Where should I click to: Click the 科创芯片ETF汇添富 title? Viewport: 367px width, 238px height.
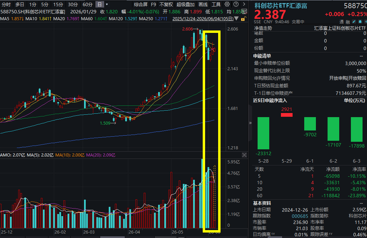pyautogui.click(x=281, y=5)
